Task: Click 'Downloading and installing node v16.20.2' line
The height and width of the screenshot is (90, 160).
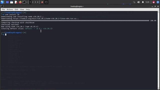Action: [x=22, y=16]
